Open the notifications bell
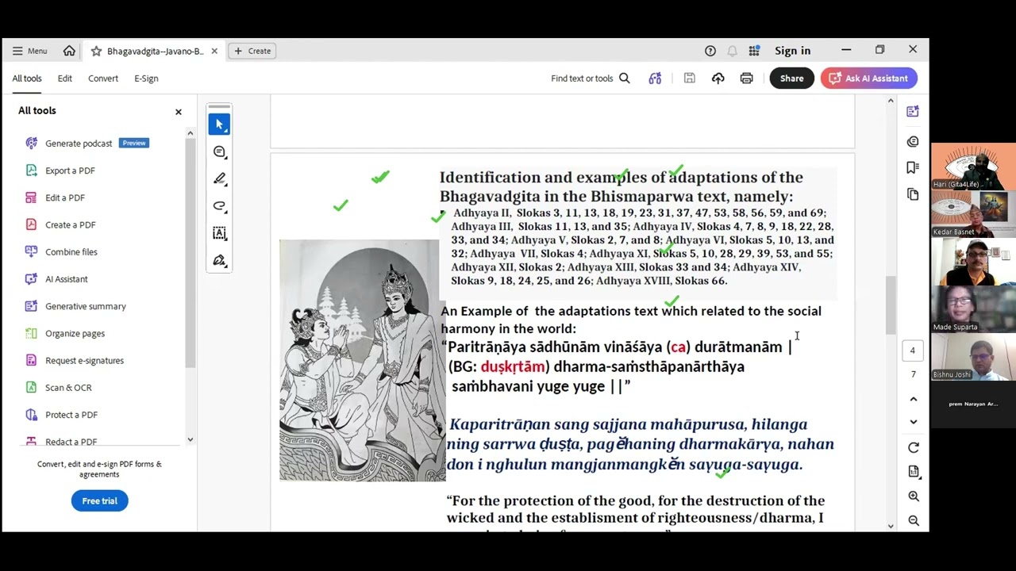The width and height of the screenshot is (1016, 571). 732,51
